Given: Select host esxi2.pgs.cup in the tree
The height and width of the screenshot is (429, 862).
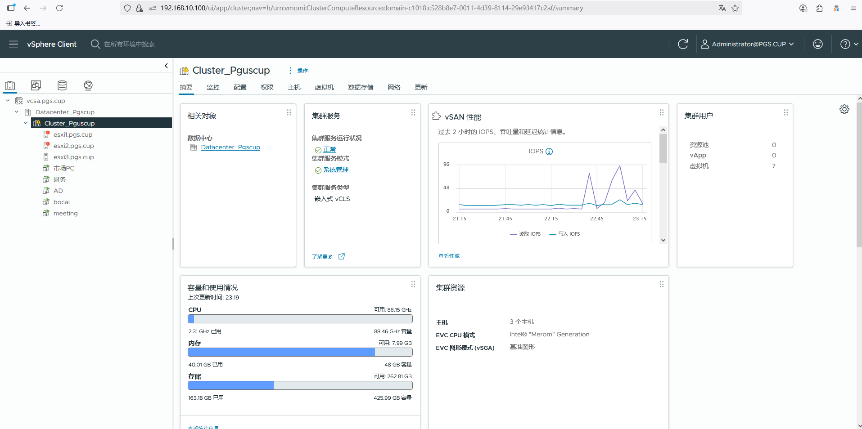Looking at the screenshot, I should 73,146.
